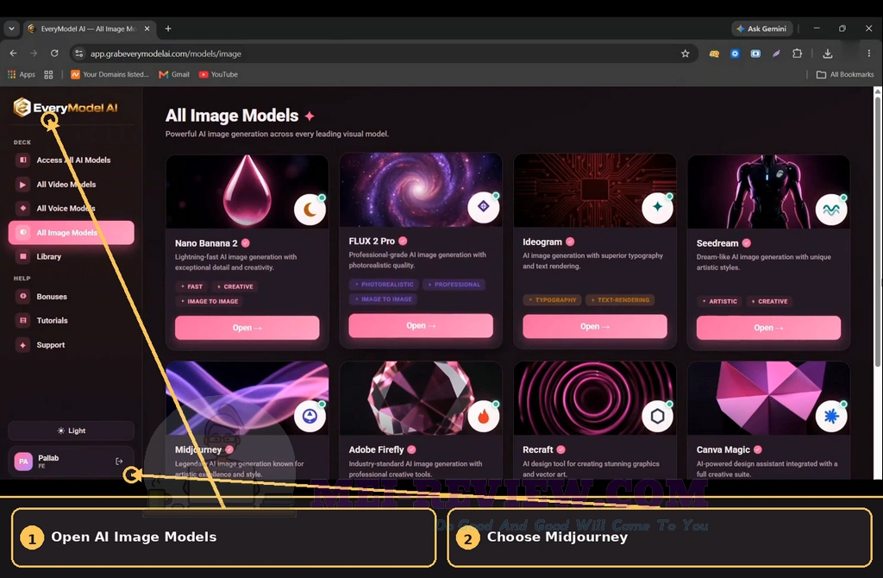Open Access All AI Models page
The image size is (883, 578).
pyautogui.click(x=71, y=160)
